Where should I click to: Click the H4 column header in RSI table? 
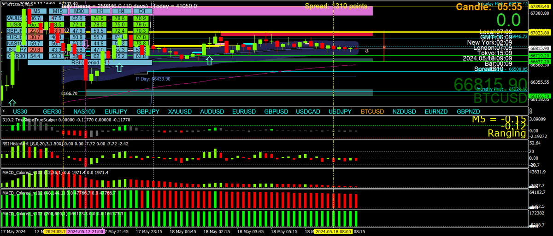point(121,11)
